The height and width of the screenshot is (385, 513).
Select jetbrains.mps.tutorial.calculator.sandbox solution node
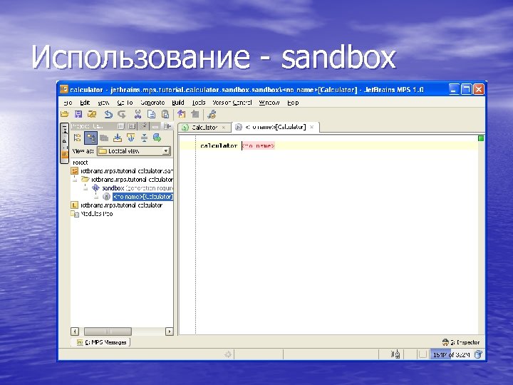[122, 171]
